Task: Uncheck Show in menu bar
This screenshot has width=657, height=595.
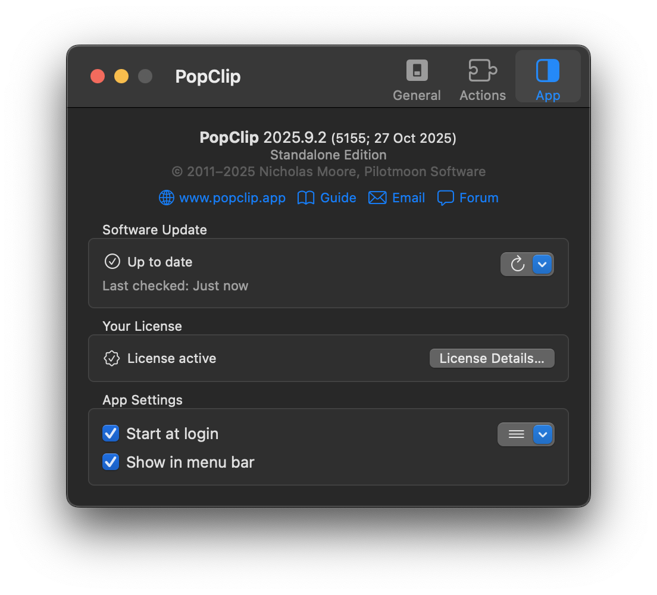Action: click(x=111, y=462)
